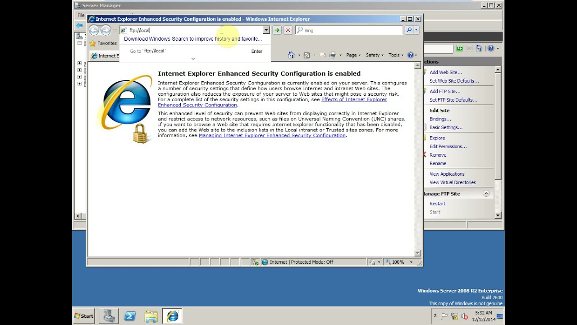Click the Bing search input field

(349, 30)
